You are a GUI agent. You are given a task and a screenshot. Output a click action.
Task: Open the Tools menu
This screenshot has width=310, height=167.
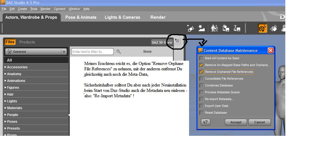[x=33, y=9]
